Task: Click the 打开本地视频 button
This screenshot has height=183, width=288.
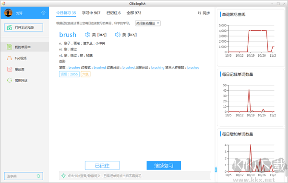Action: 24,27
